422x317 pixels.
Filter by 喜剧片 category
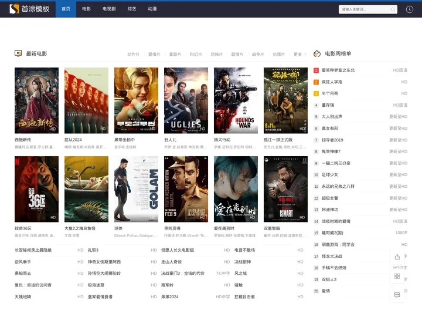[x=175, y=54]
